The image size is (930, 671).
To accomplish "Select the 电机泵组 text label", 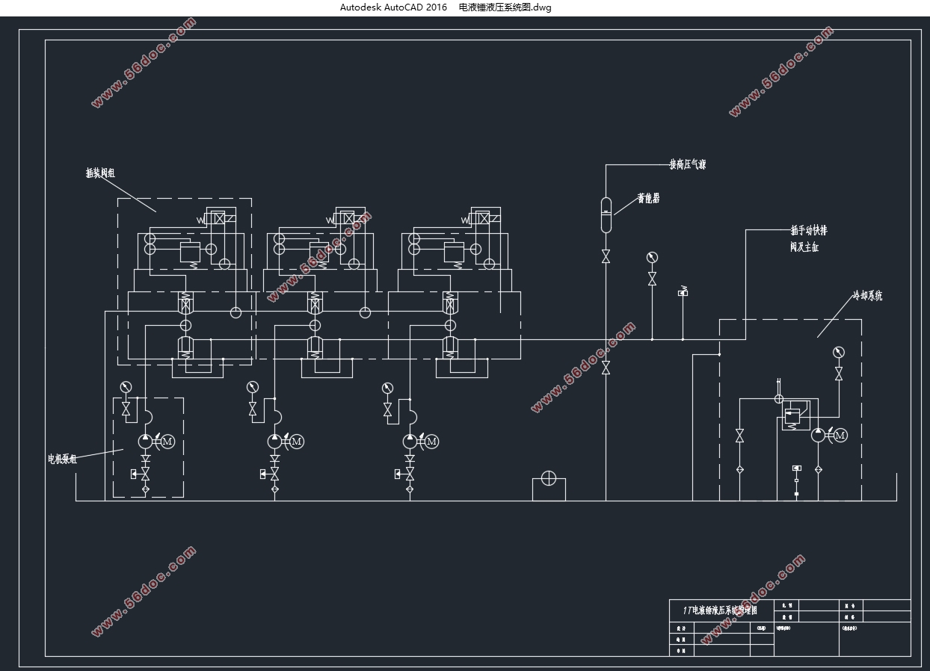I will (x=63, y=459).
